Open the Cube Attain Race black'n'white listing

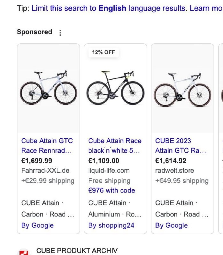click(x=115, y=145)
